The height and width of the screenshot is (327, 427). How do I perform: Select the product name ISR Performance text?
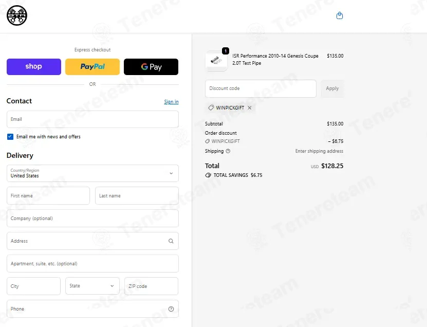tap(275, 60)
